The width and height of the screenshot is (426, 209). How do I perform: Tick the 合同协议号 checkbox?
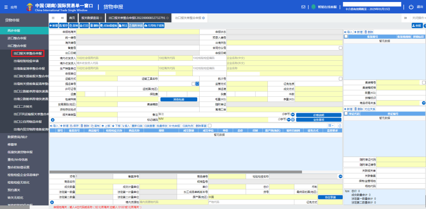(x=340, y=48)
